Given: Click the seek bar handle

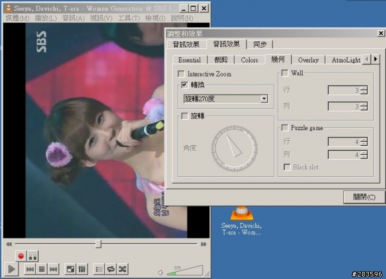Looking at the screenshot, I should tap(98, 244).
